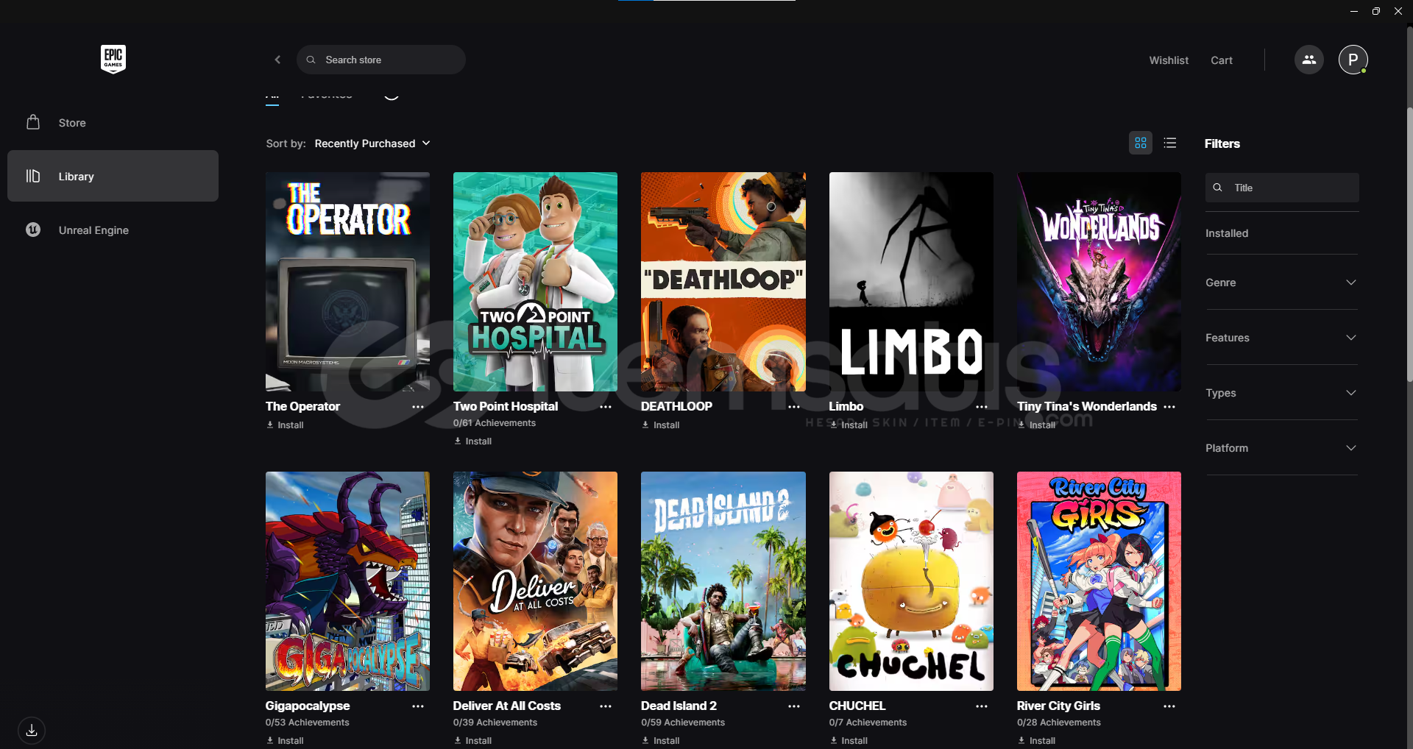Open Gigapocalypse cover thumbnail
The width and height of the screenshot is (1413, 749).
click(347, 581)
